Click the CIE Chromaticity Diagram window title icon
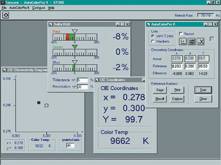This screenshot has height=165, width=221. (x=5, y=70)
